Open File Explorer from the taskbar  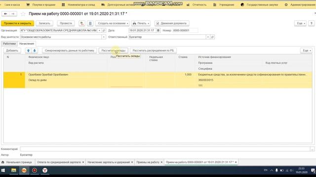coord(14,171)
